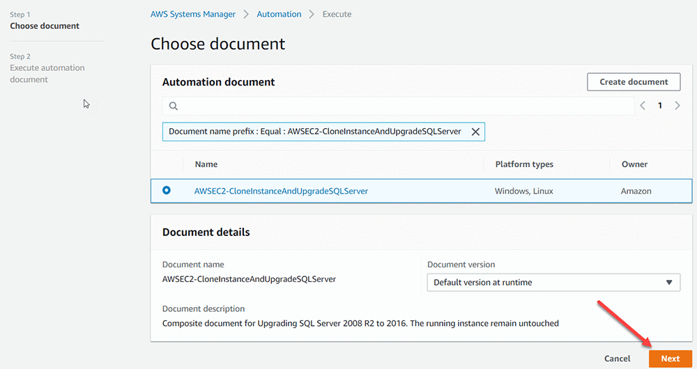Click the Amazon owner cell
The height and width of the screenshot is (369, 697).
click(x=636, y=191)
